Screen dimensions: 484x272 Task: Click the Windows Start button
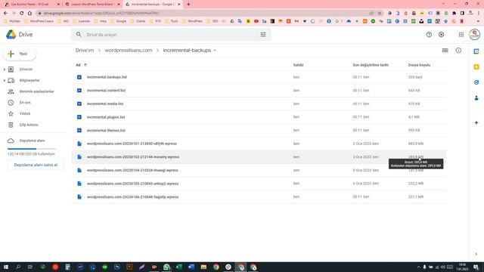[6, 267]
